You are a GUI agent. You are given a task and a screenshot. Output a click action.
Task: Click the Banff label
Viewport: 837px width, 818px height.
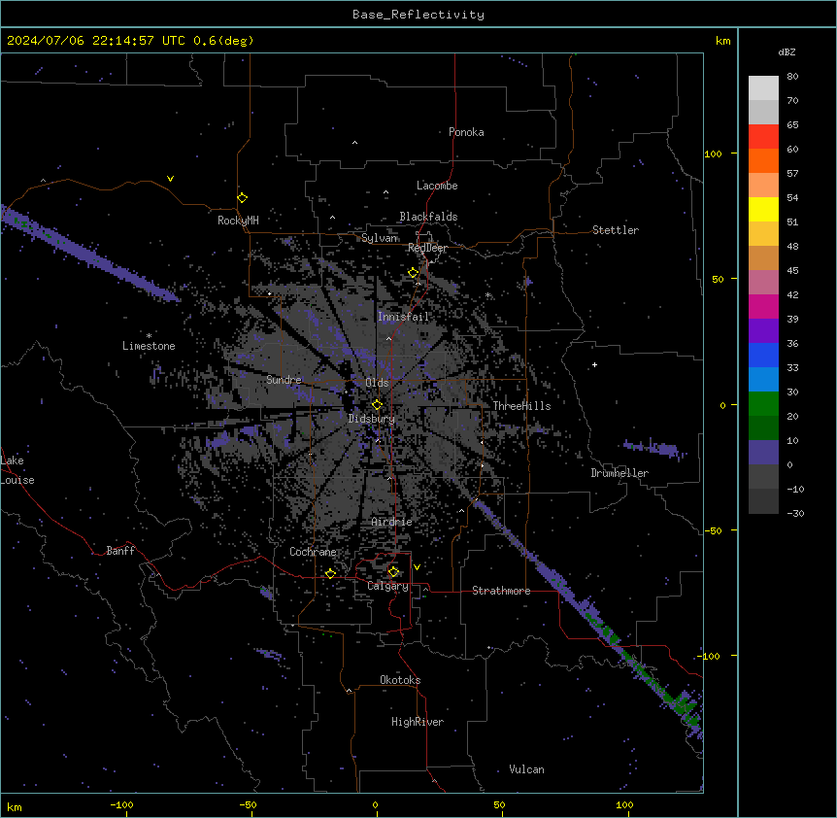120,551
